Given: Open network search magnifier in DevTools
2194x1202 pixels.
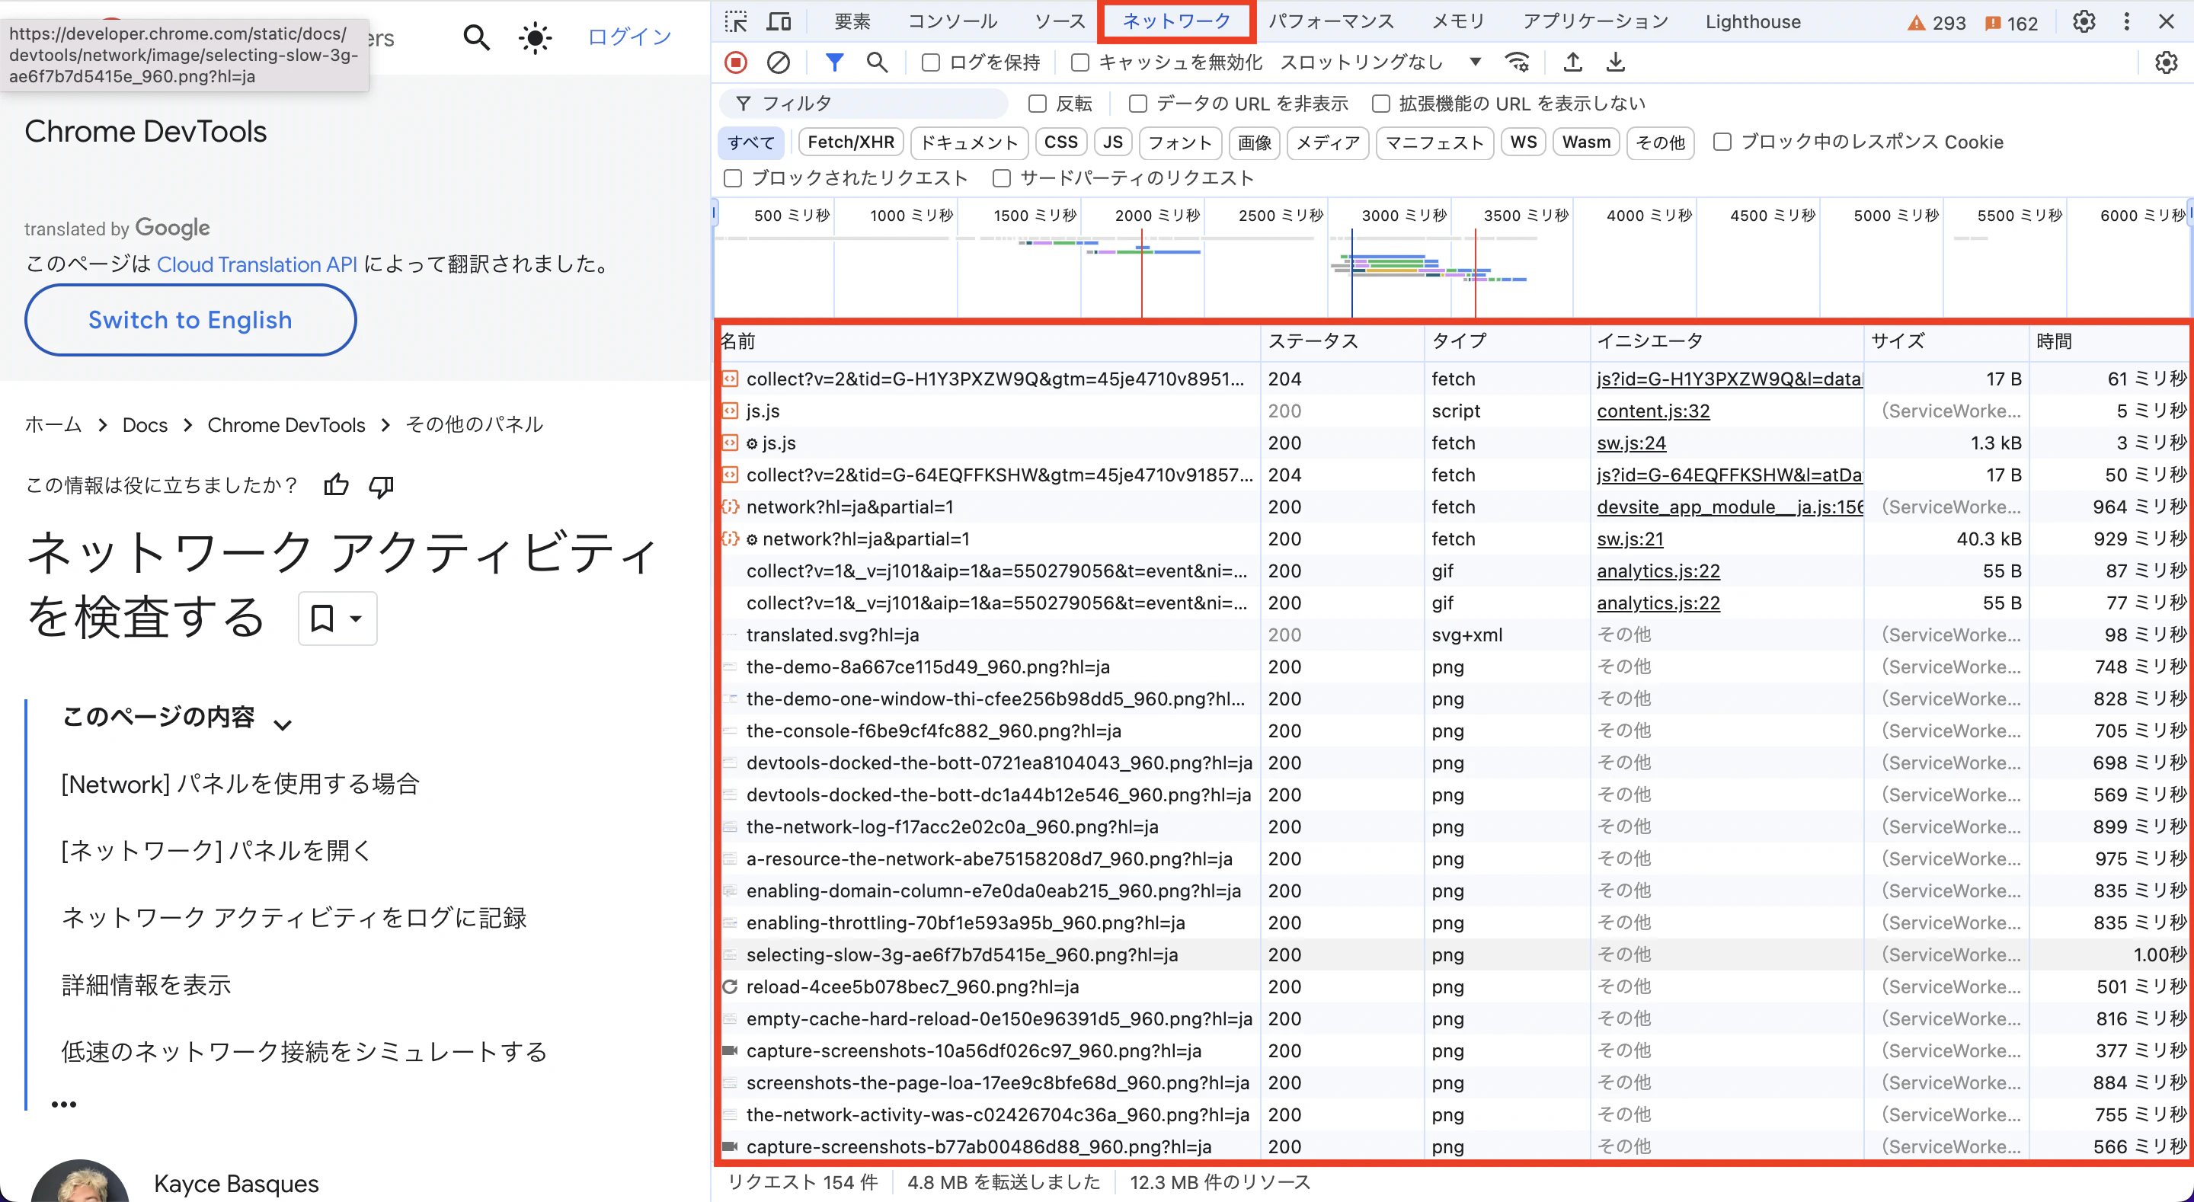Looking at the screenshot, I should pyautogui.click(x=876, y=62).
